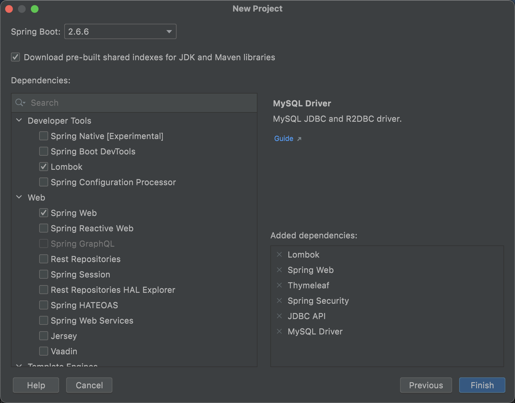Enable Spring Native [Experimental] dependency

44,136
